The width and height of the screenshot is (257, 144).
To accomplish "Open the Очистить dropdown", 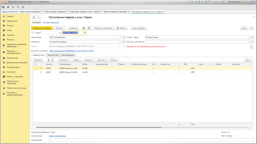I will click(101, 60).
